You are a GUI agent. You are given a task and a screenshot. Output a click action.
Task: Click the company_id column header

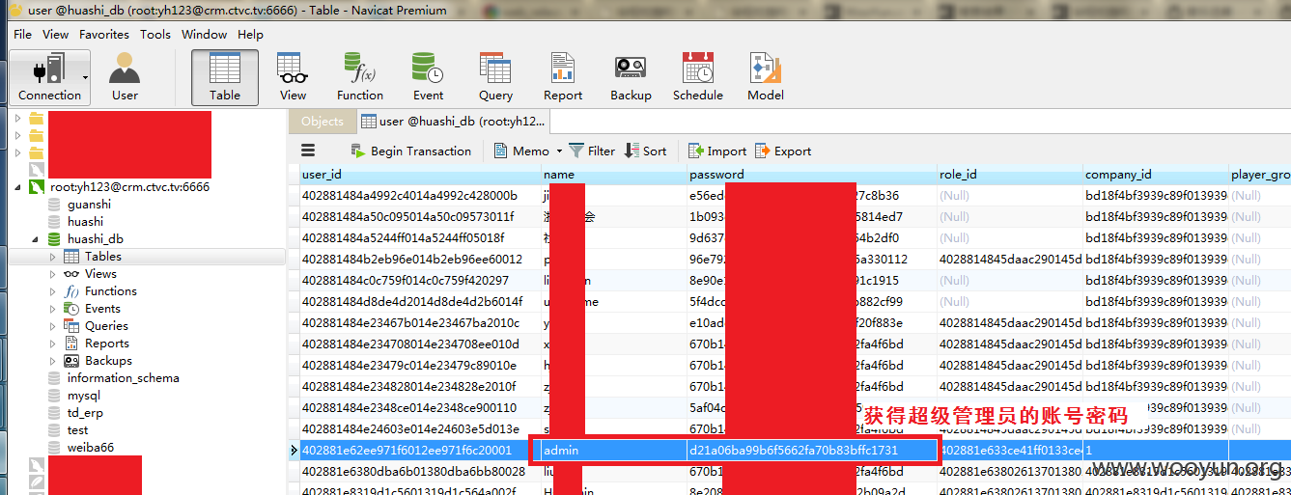coord(1155,175)
